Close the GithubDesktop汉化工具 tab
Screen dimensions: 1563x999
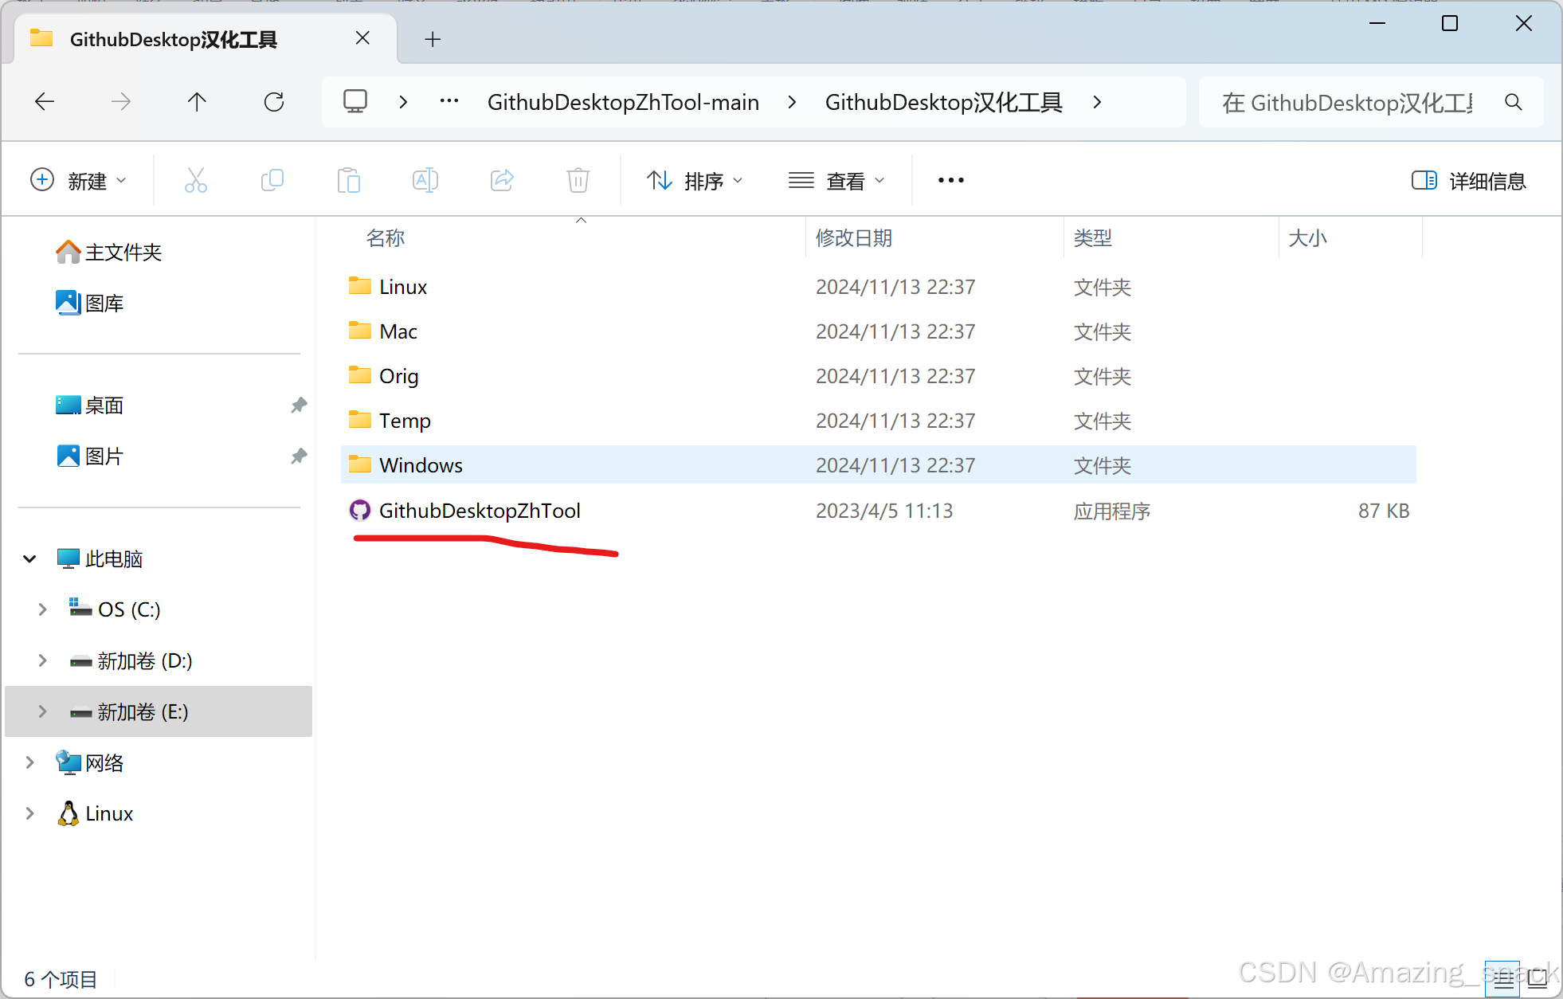(x=362, y=38)
